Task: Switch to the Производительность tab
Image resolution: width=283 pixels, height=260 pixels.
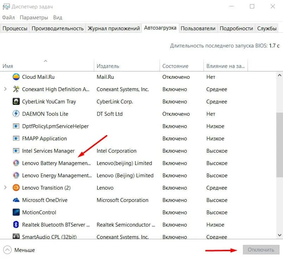Action: (x=58, y=28)
